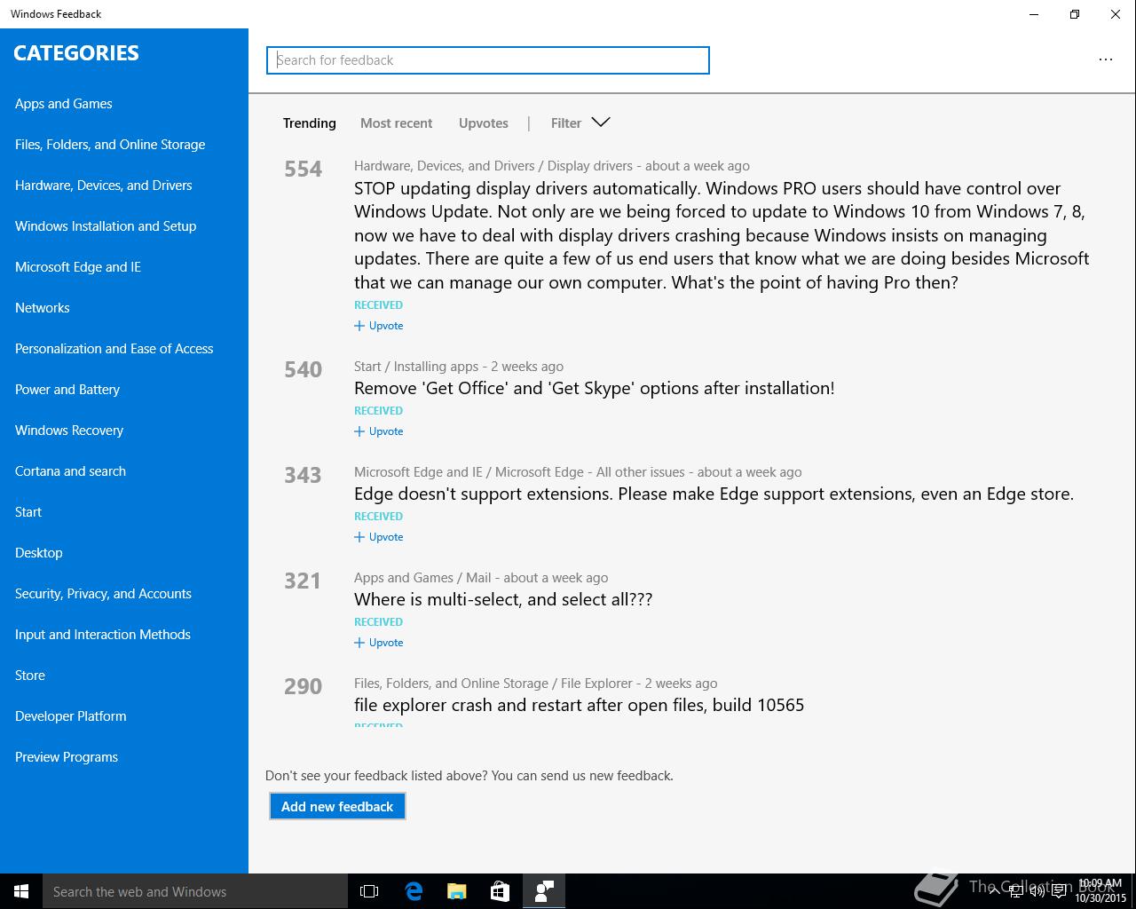Select Hardware, Devices, and Drivers category
The height and width of the screenshot is (909, 1136).
pyautogui.click(x=104, y=186)
